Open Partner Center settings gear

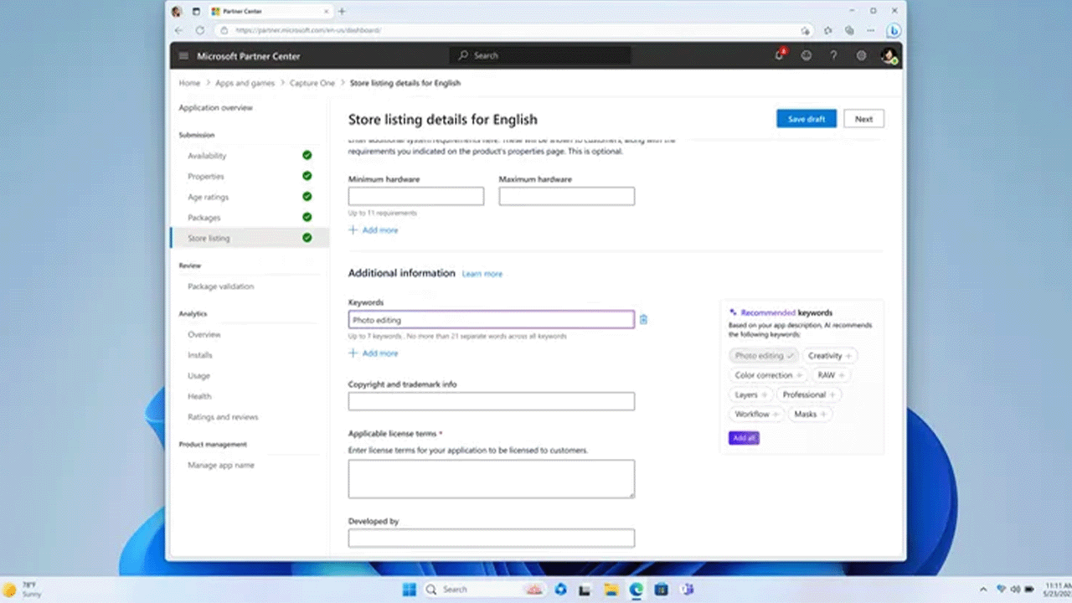pyautogui.click(x=861, y=55)
